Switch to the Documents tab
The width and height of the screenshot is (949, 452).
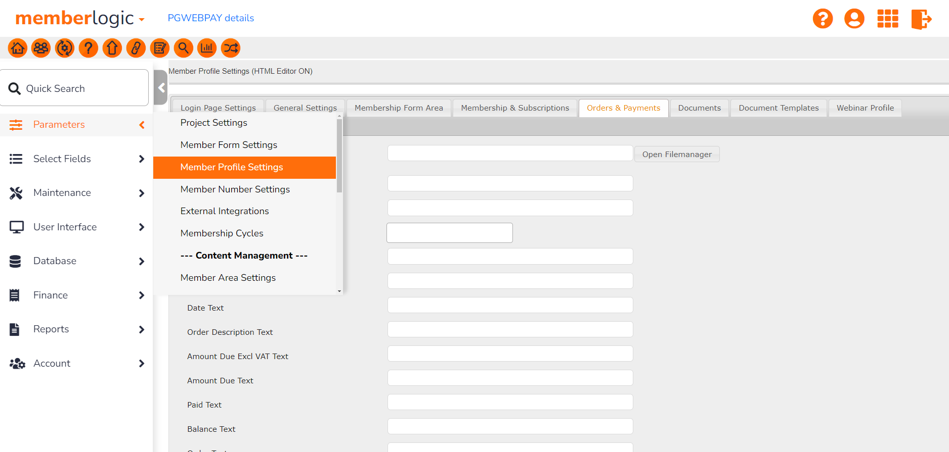coord(699,108)
